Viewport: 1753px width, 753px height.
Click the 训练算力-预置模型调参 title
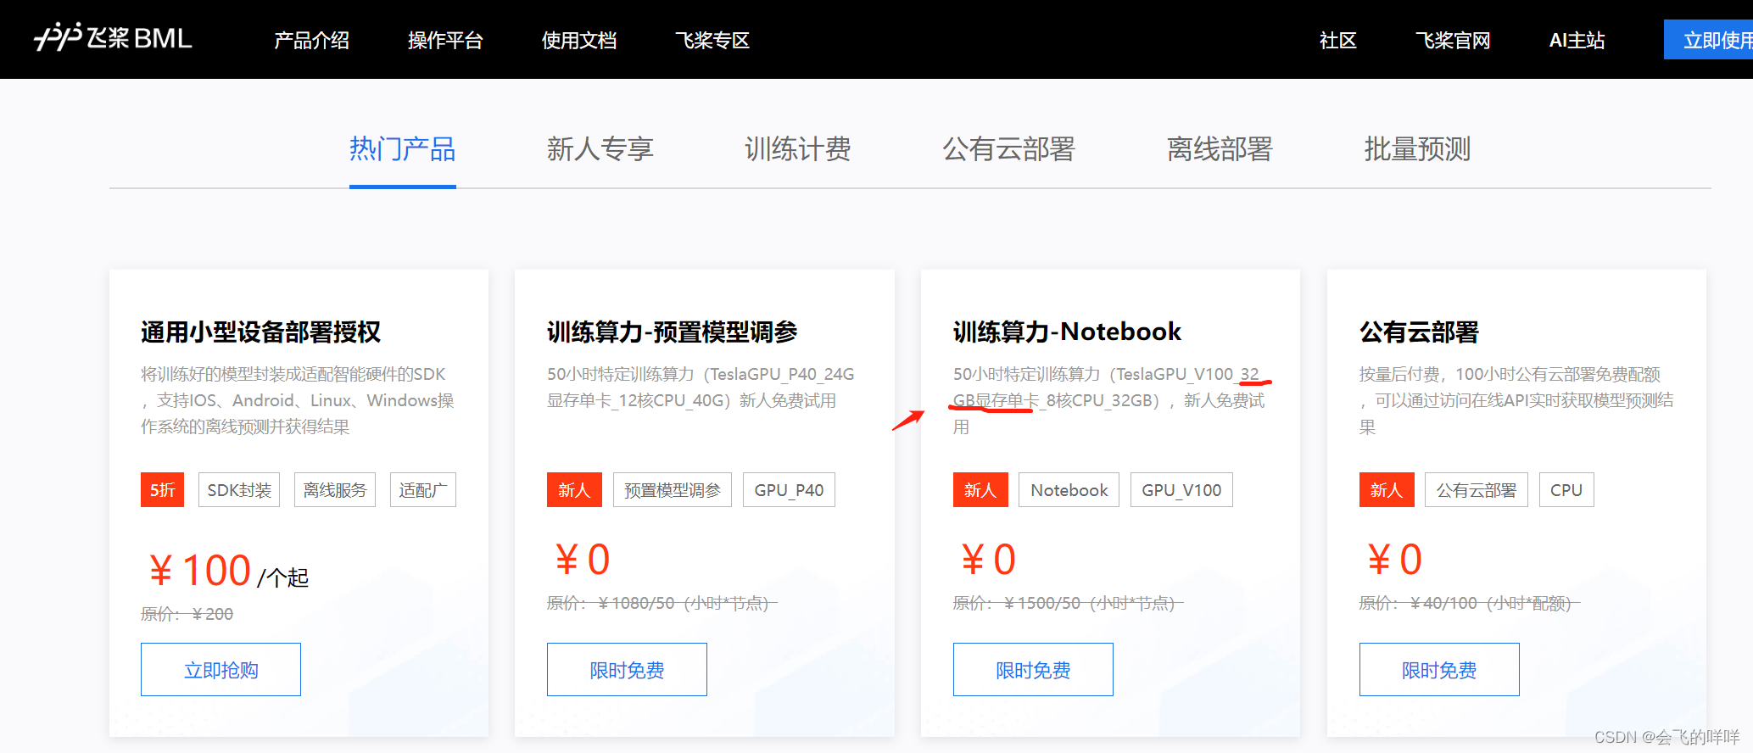[673, 332]
